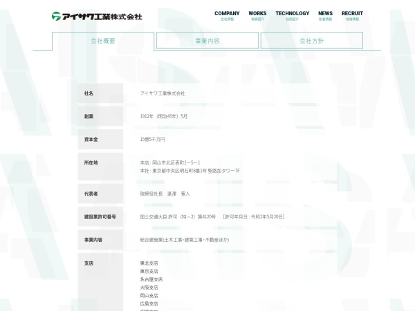Open the TECHNOLOGY menu
The height and width of the screenshot is (311, 415).
[292, 16]
